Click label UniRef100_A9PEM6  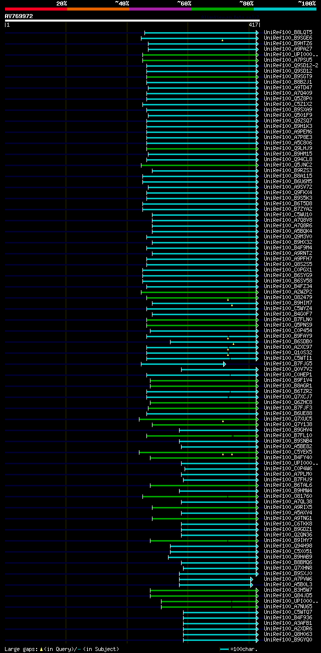click(x=288, y=132)
